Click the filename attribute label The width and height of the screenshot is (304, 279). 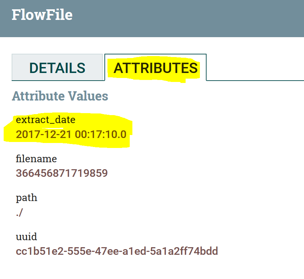pos(36,159)
